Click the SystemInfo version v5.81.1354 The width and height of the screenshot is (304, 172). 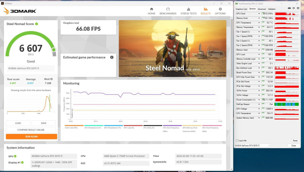pyautogui.click(x=198, y=162)
